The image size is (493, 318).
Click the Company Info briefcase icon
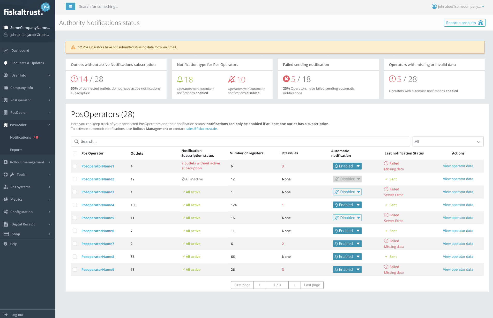point(6,88)
